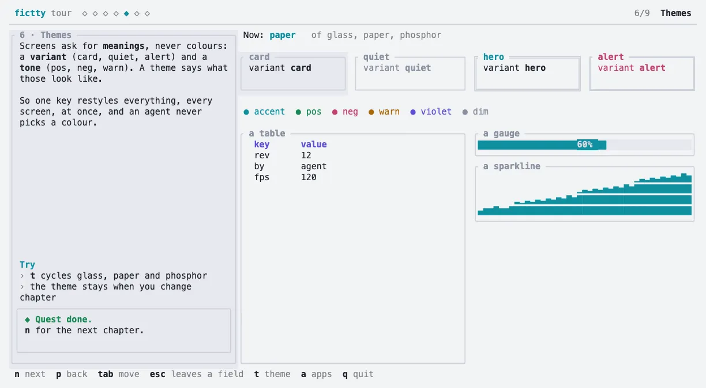Viewport: 706px width, 388px height.
Task: Click the 'a table' panel title
Action: coord(267,134)
